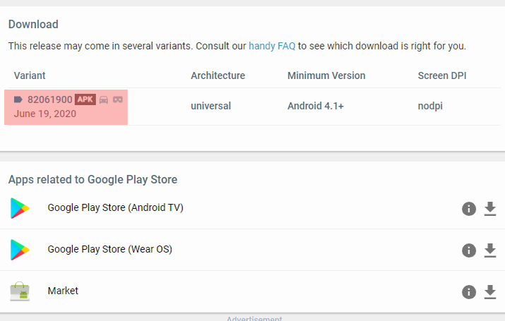Click the Variant column header
Viewport: 505px width, 321px height.
click(30, 75)
